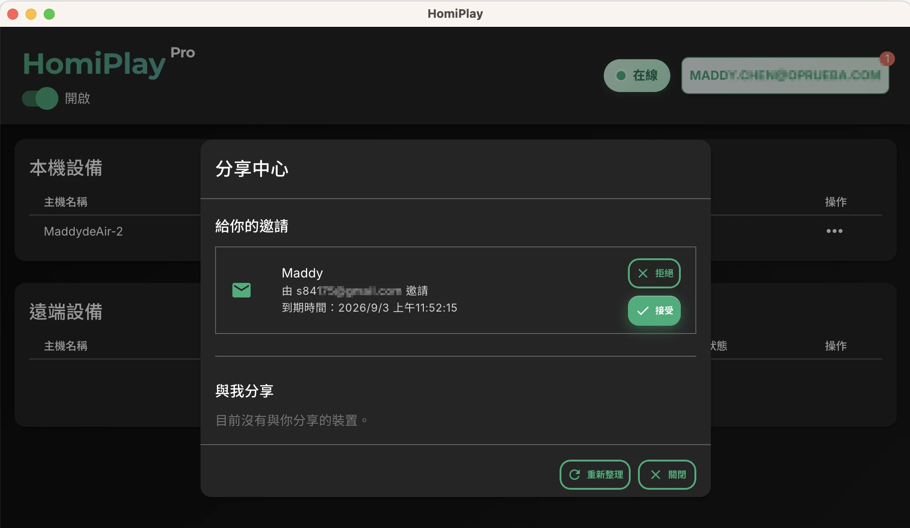Click the HomiPlay Pro logo

click(109, 62)
